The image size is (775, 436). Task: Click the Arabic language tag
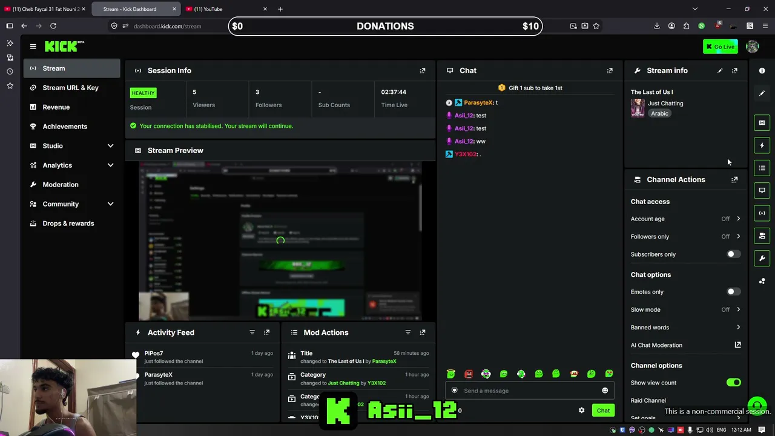[659, 114]
